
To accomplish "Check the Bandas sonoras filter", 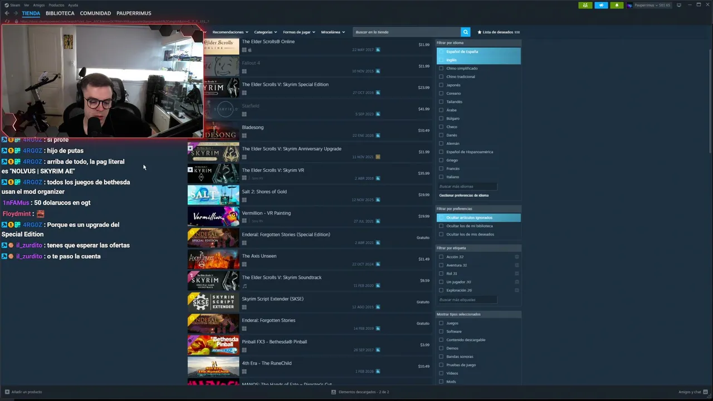I will coord(441,356).
